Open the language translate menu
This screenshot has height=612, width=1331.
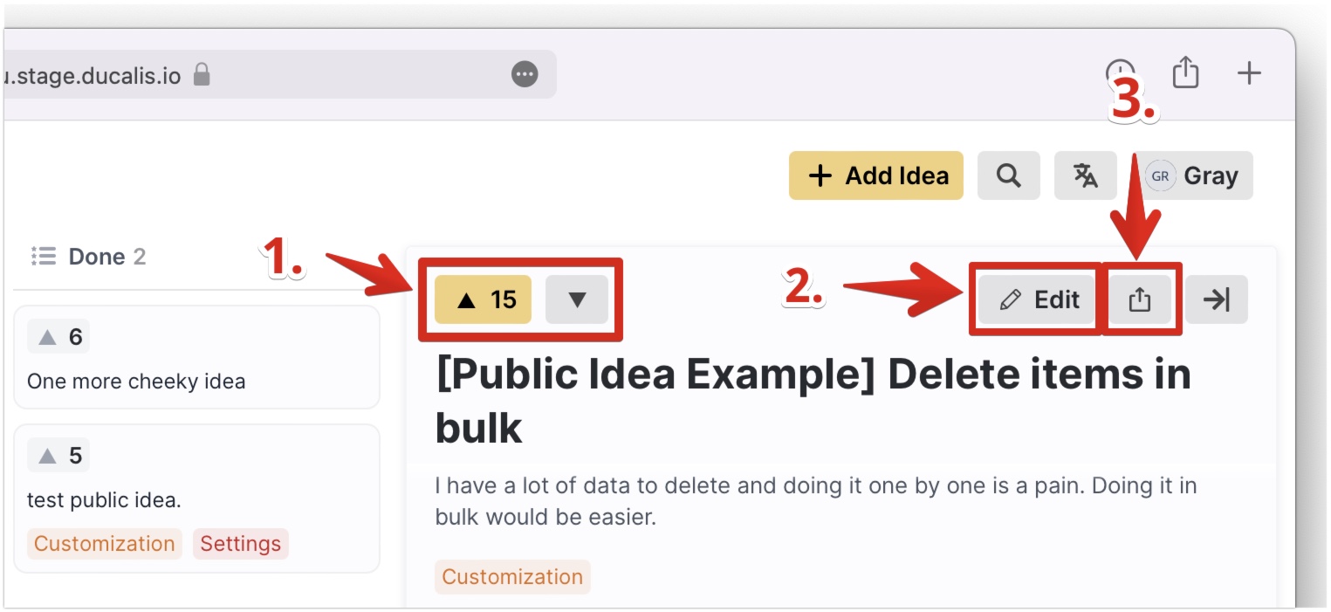1086,175
